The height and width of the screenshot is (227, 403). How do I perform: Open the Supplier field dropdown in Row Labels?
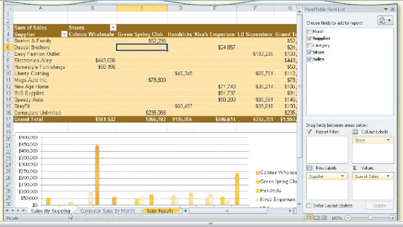342,176
